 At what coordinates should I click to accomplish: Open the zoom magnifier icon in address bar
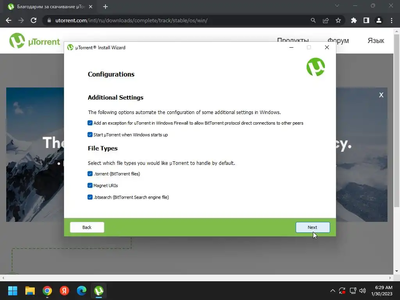pos(313,20)
